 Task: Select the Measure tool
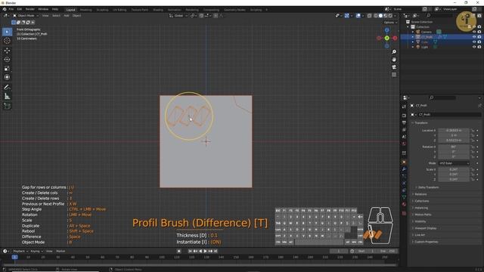7,97
